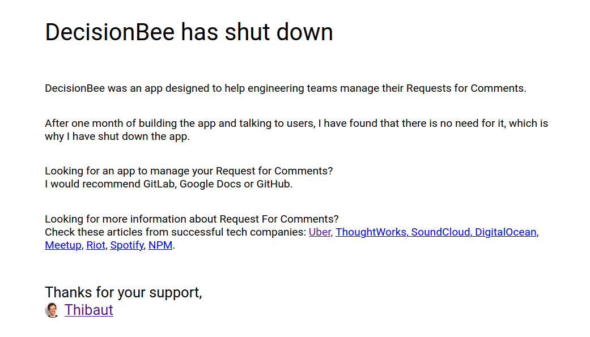Click the 'Thanks for your support,' text
This screenshot has width=590, height=337.
[x=124, y=292]
